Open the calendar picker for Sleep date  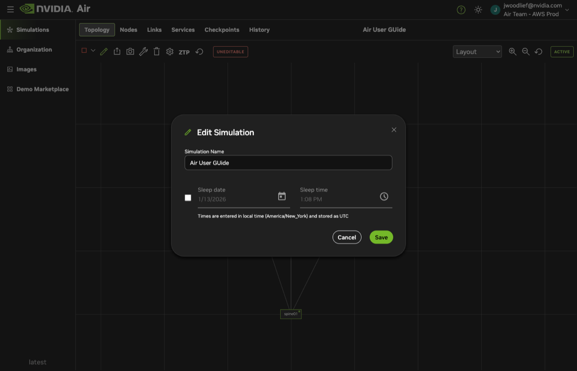[x=282, y=196]
